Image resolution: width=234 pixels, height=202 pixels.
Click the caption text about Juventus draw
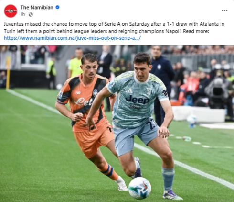pyautogui.click(x=114, y=27)
